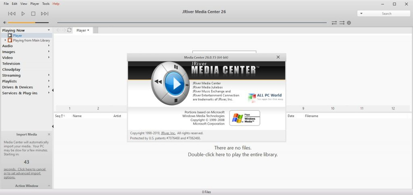413x195 pixels.
Task: Click the Plays Windows Media badge
Action: 245,118
